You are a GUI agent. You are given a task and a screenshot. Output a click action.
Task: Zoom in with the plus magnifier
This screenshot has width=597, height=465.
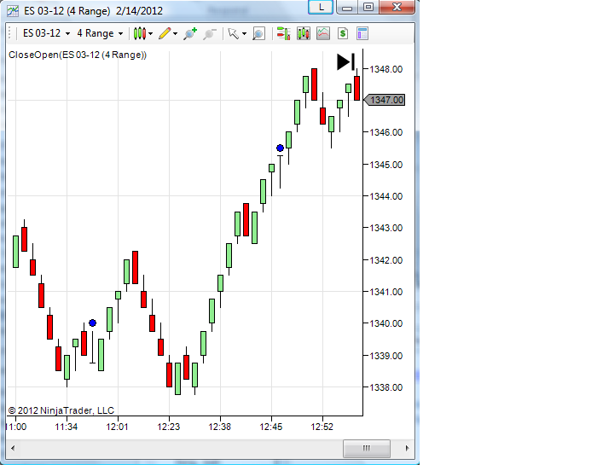pyautogui.click(x=189, y=33)
